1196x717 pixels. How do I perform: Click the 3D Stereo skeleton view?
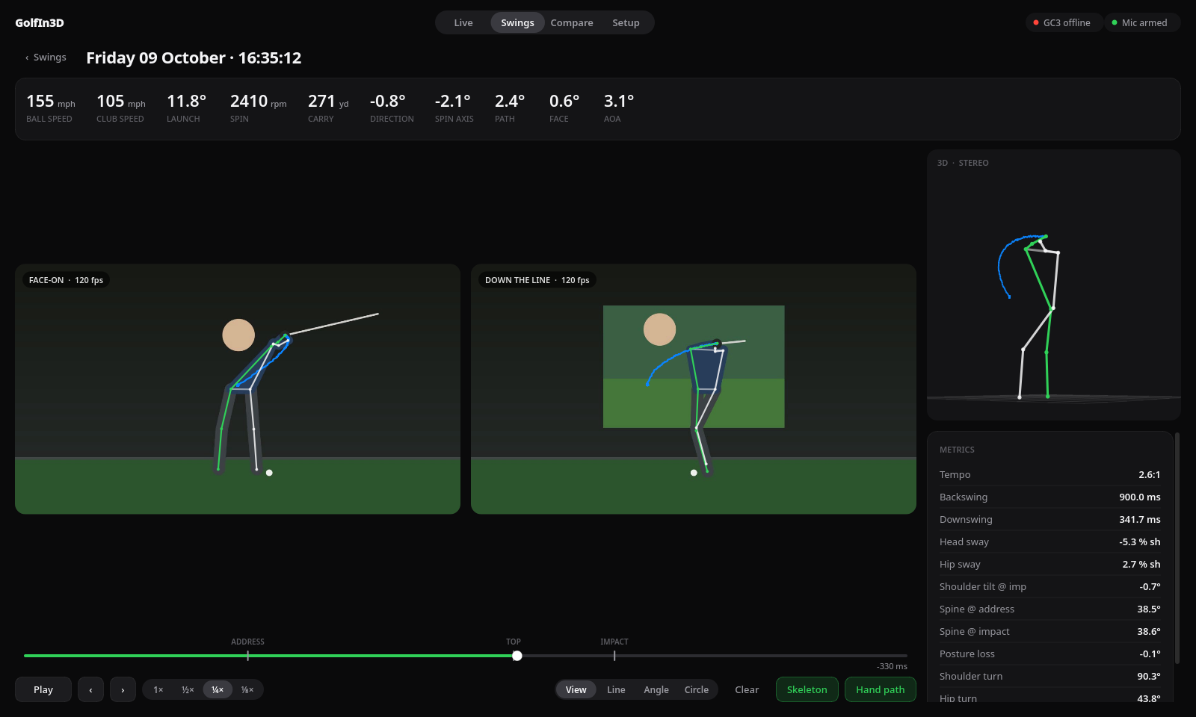pos(1054,285)
